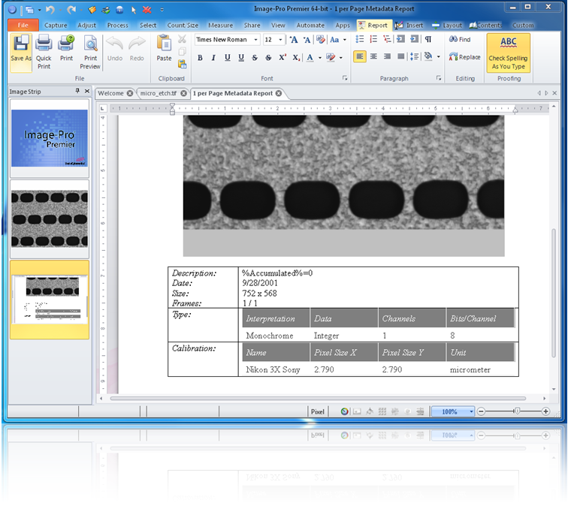Open the 100% zoom level dropdown
This screenshot has height=509, width=568.
tap(471, 411)
